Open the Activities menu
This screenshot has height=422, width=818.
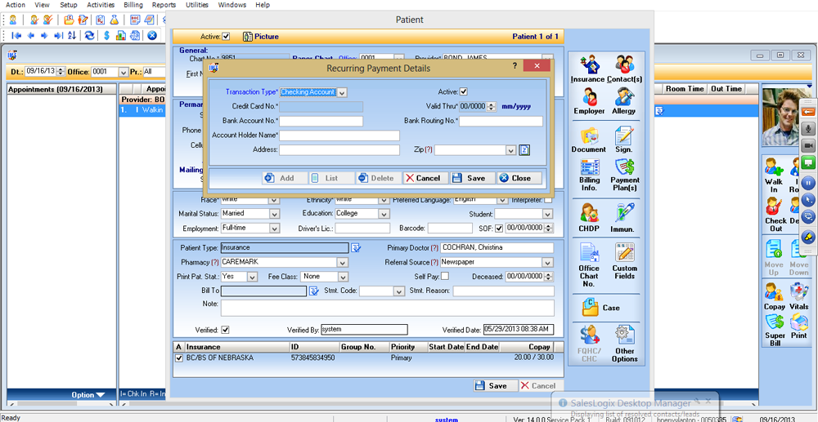pos(101,5)
